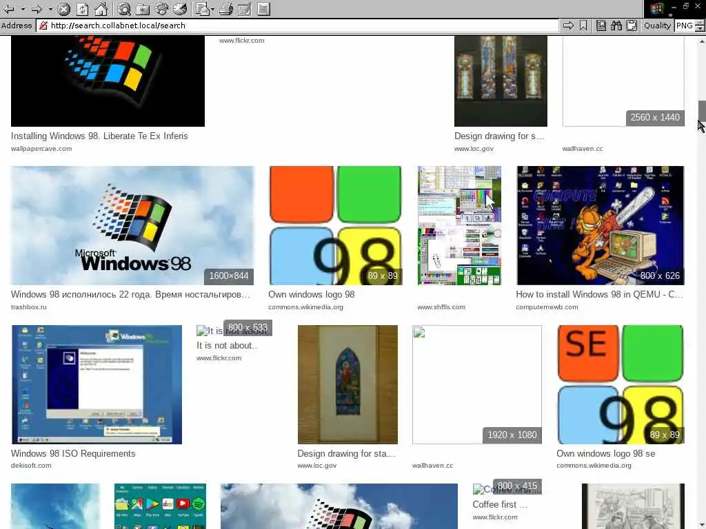Open framed stained glass design thumbnail
The image size is (706, 529).
tap(347, 384)
